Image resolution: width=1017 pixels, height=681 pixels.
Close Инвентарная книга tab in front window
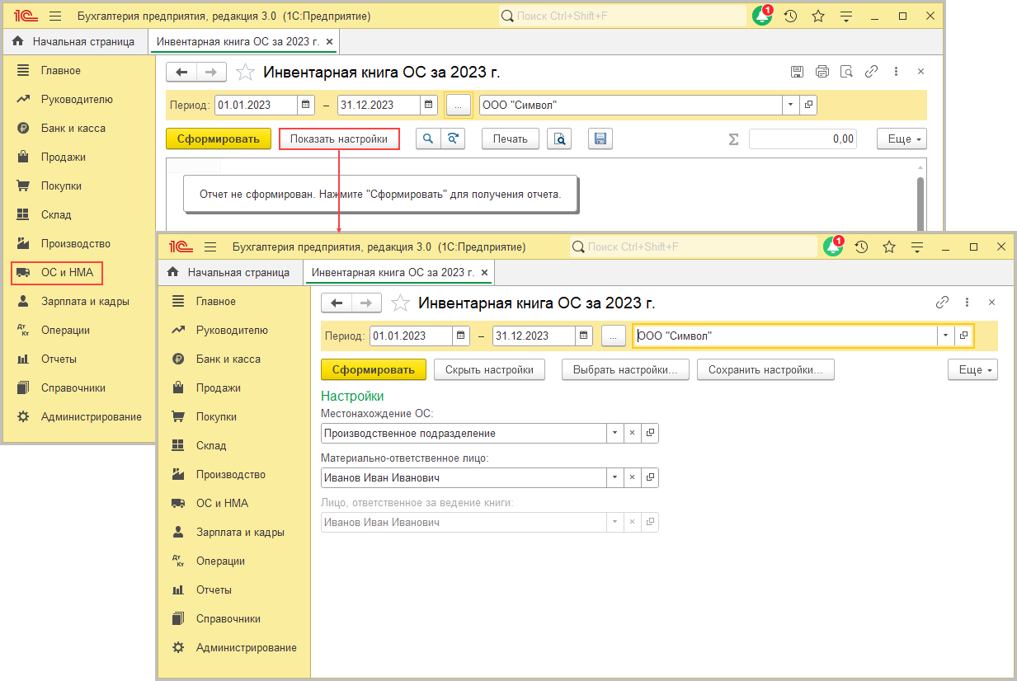[x=484, y=272]
